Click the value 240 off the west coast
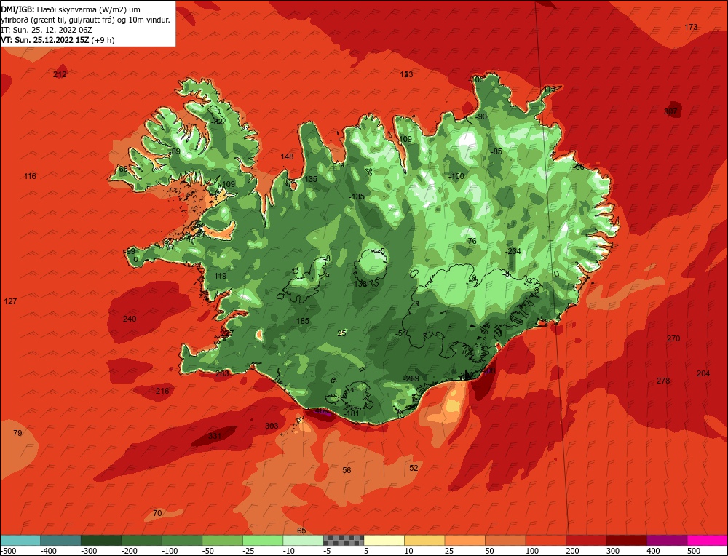Viewport: 728px width, 556px height. [130, 319]
